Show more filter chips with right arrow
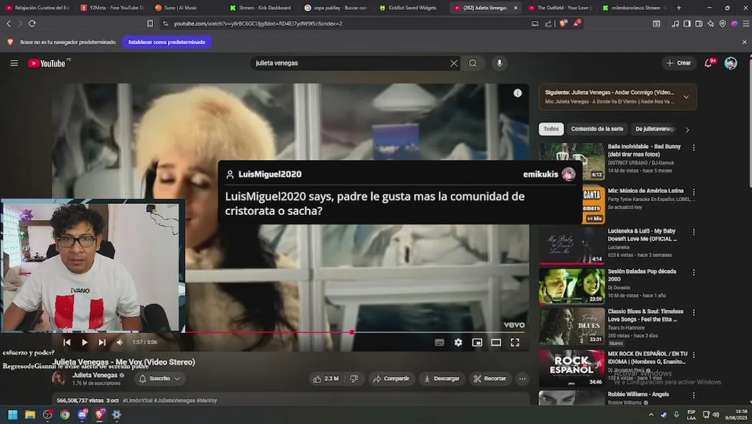This screenshot has height=424, width=752. (687, 130)
